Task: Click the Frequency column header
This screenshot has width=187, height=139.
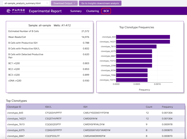Action: tap(167, 107)
